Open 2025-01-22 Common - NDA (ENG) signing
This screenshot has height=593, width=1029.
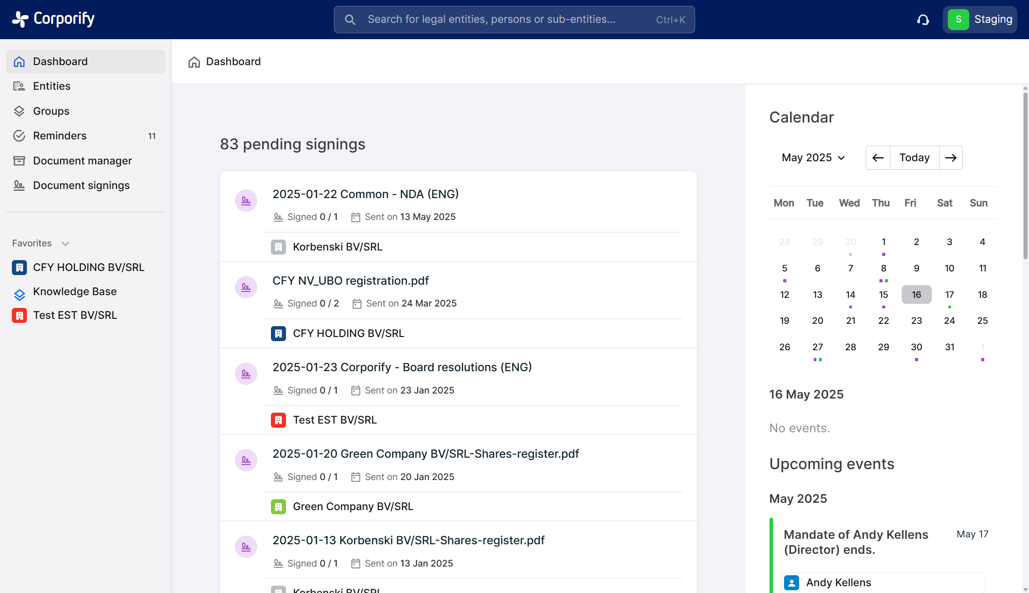pyautogui.click(x=365, y=194)
